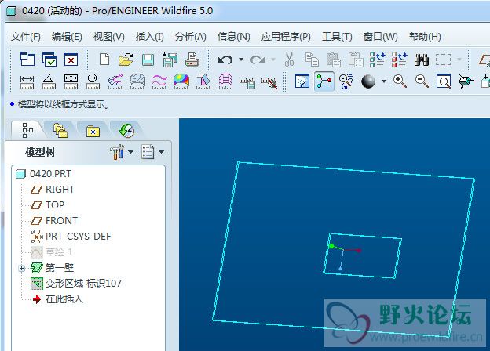Click the section analysis icon
The height and width of the screenshot is (351, 490).
tap(137, 81)
